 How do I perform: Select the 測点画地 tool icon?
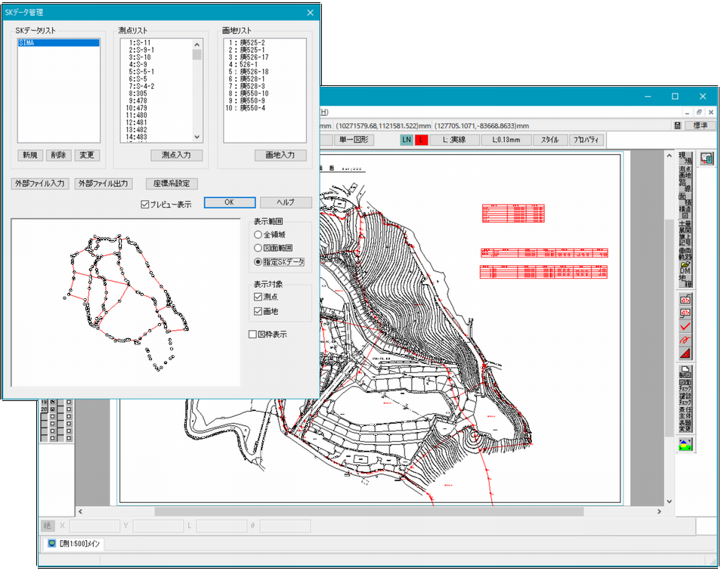[685, 171]
